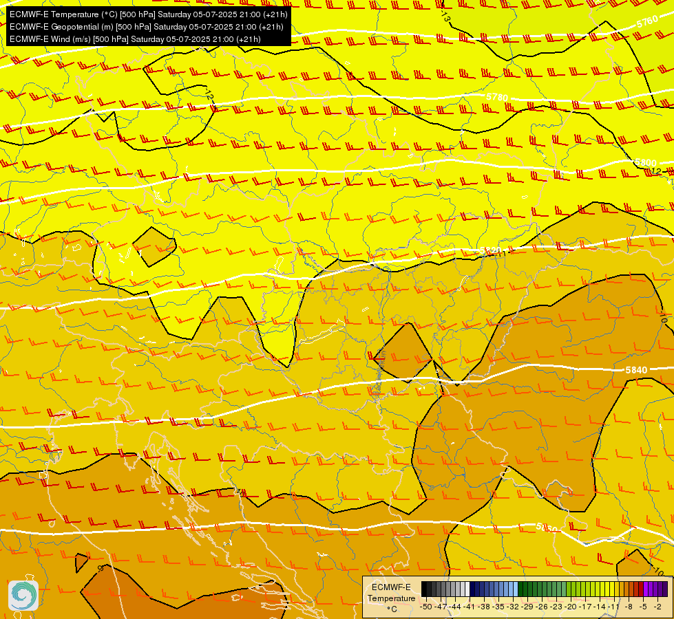The image size is (674, 619).
Task: Click the -13 isotherm label at top
Action: pos(445,17)
